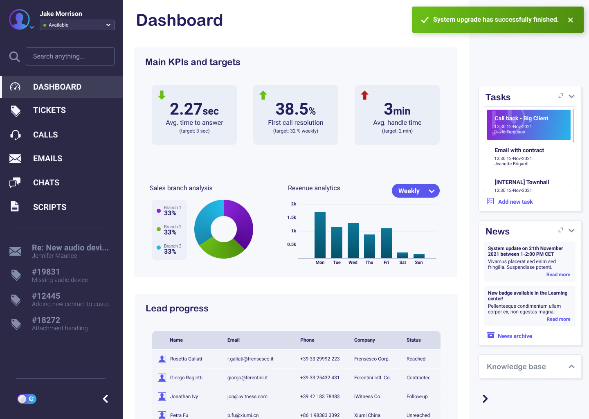This screenshot has height=419, width=589.
Task: Click the Search anything input field
Action: click(70, 56)
